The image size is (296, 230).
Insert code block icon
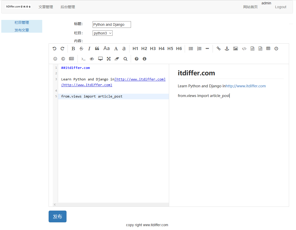(x=260, y=49)
